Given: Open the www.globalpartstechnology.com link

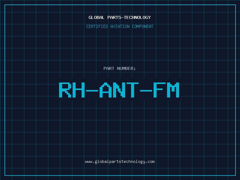Looking at the screenshot, I should tap(120, 162).
